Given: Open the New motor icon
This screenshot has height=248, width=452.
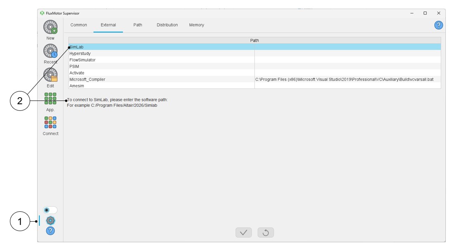Looking at the screenshot, I should click(x=50, y=27).
